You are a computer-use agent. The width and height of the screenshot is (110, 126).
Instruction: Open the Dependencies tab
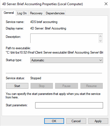tap(55, 13)
